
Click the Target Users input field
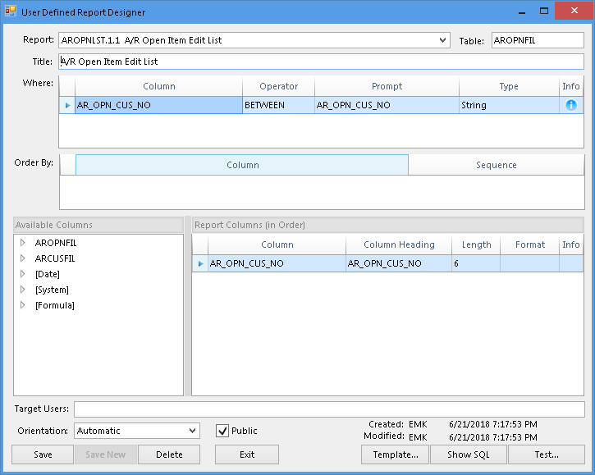[x=329, y=409]
